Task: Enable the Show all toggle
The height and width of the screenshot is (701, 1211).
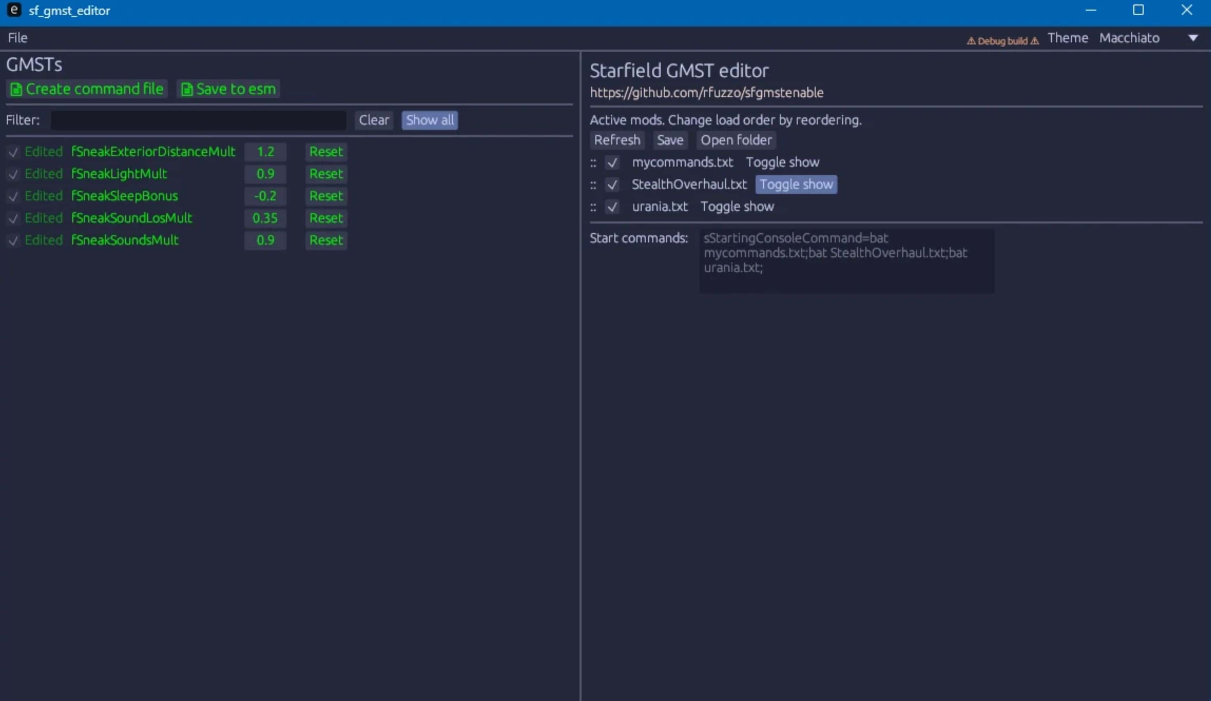Action: [x=429, y=120]
